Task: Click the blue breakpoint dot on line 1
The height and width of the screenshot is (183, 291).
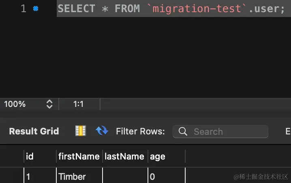Action: [x=36, y=9]
